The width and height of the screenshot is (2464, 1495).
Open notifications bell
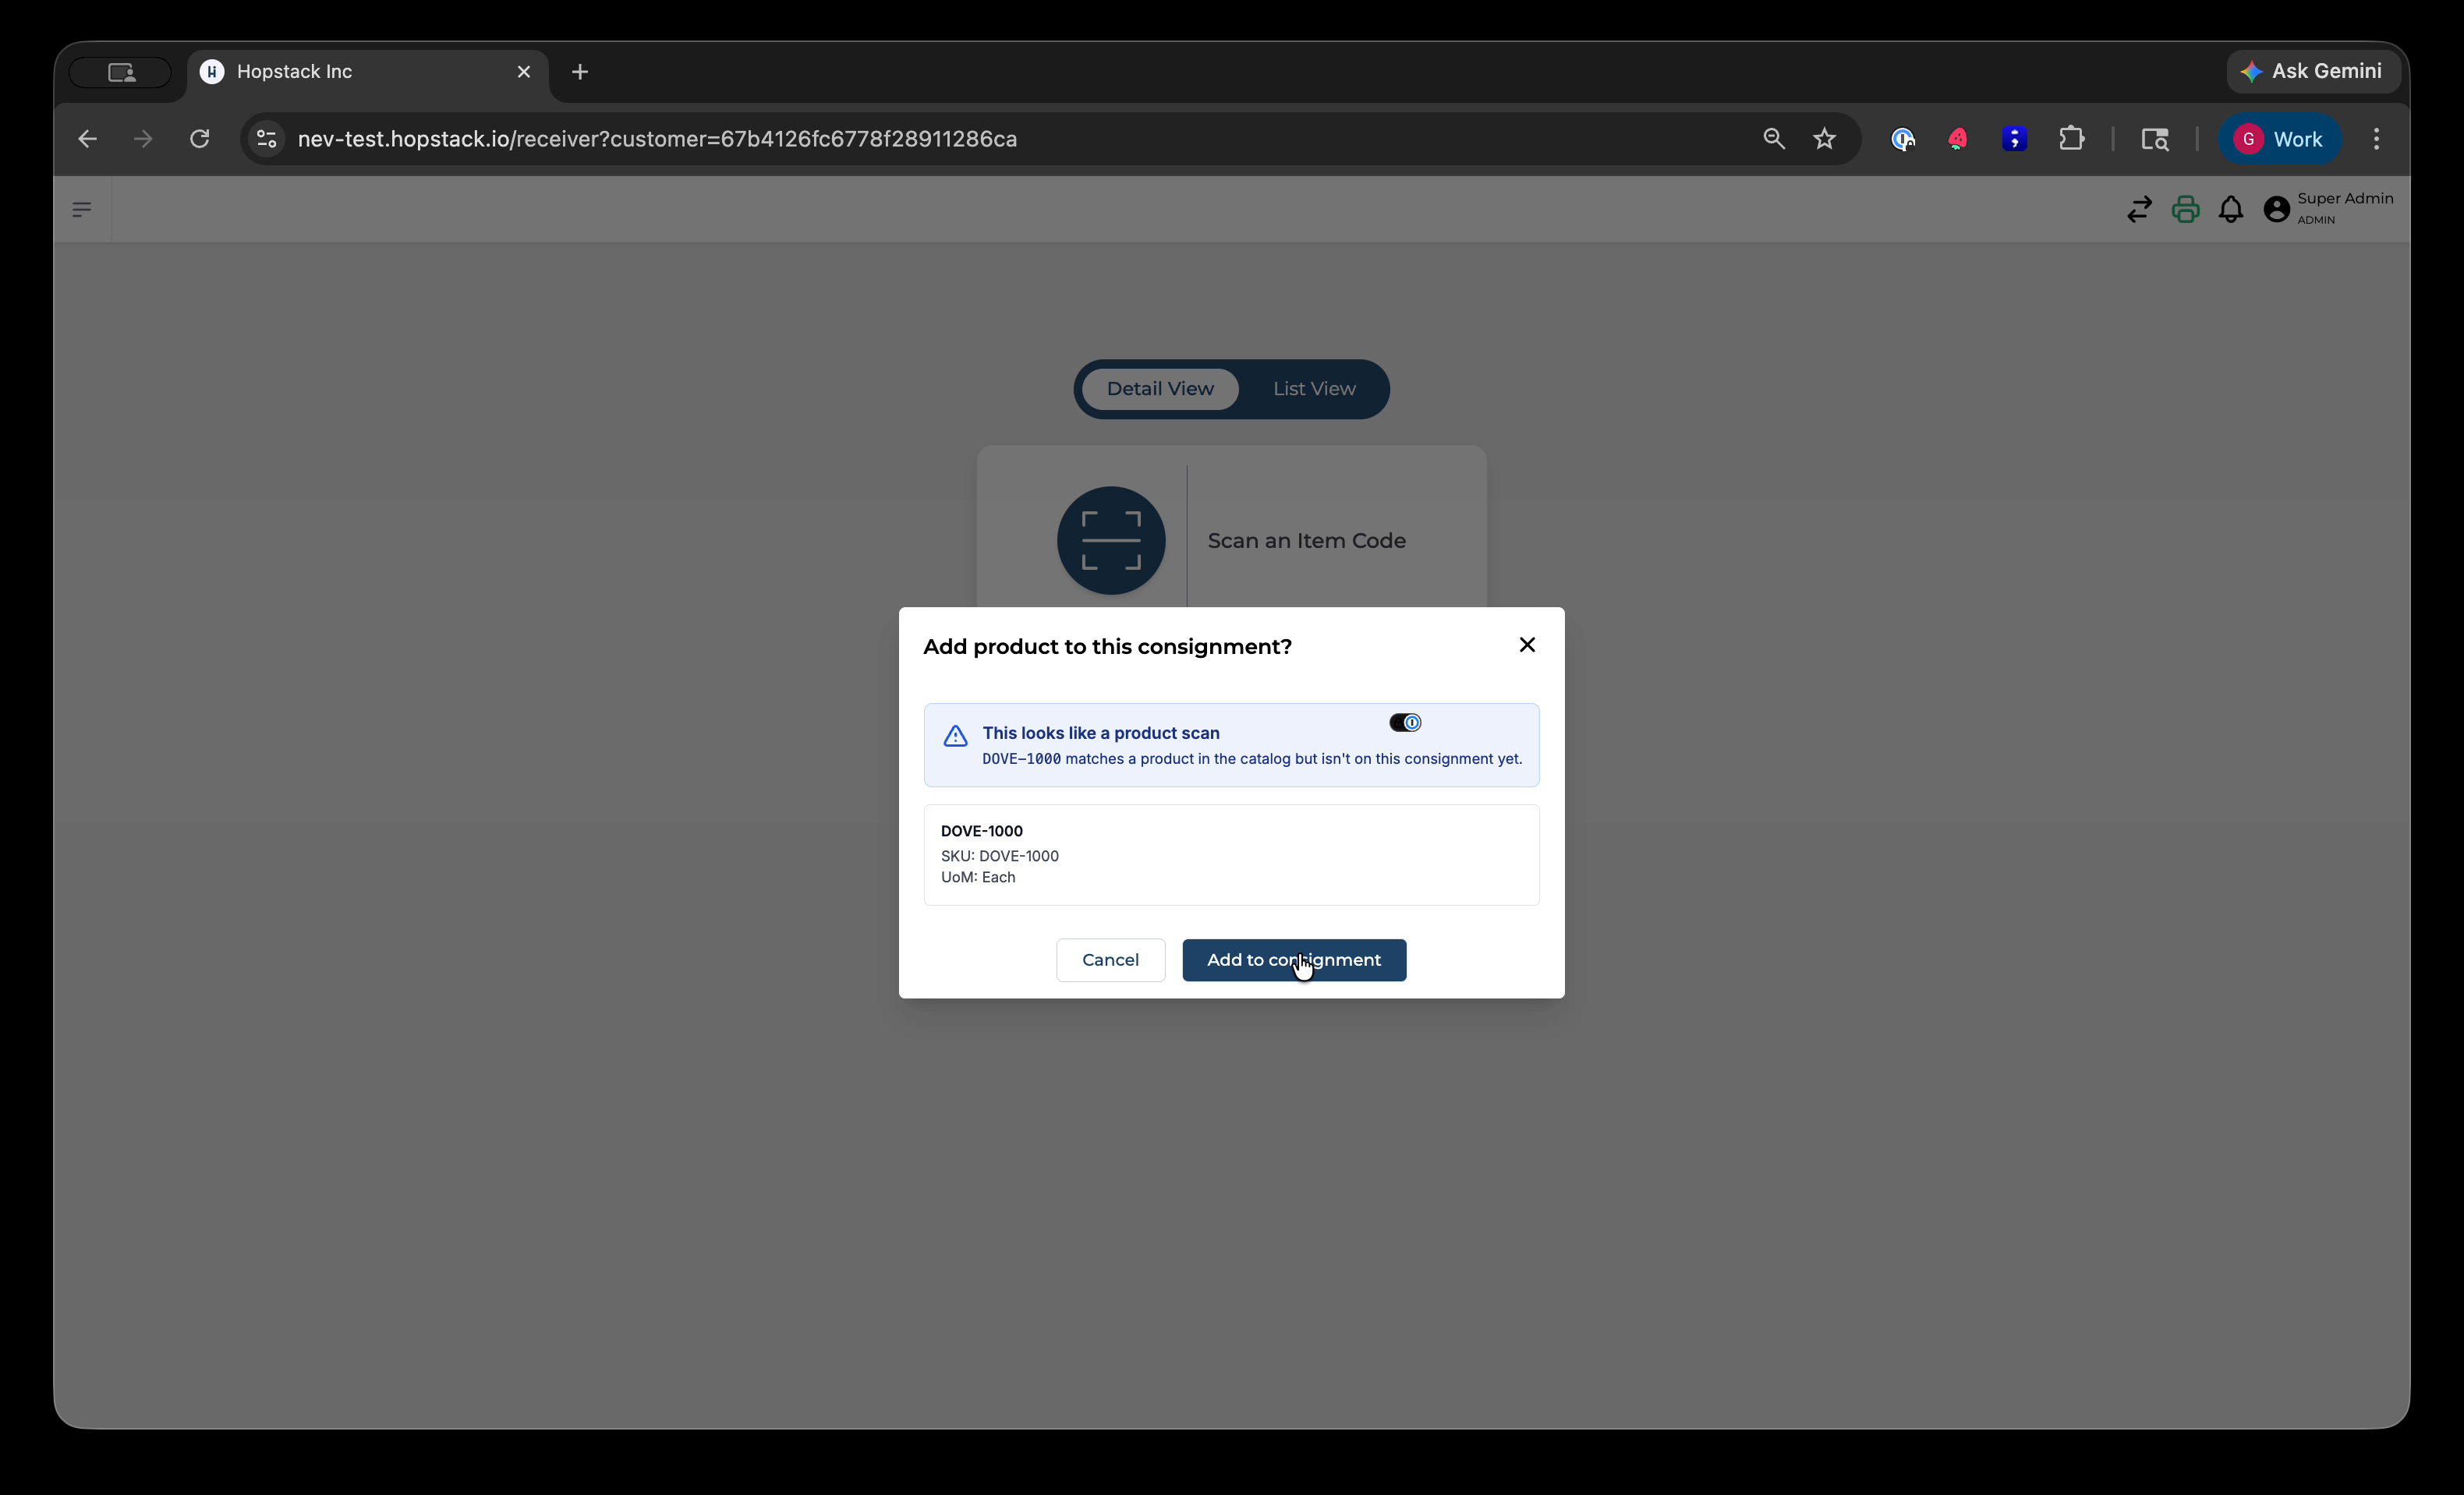(2231, 209)
